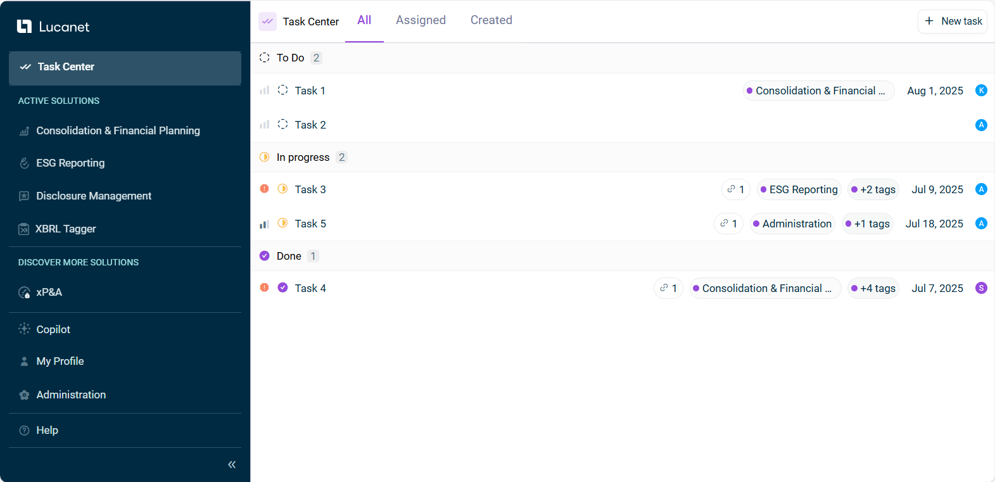Open Task 5
Screen dimensions: 995x482
click(310, 224)
